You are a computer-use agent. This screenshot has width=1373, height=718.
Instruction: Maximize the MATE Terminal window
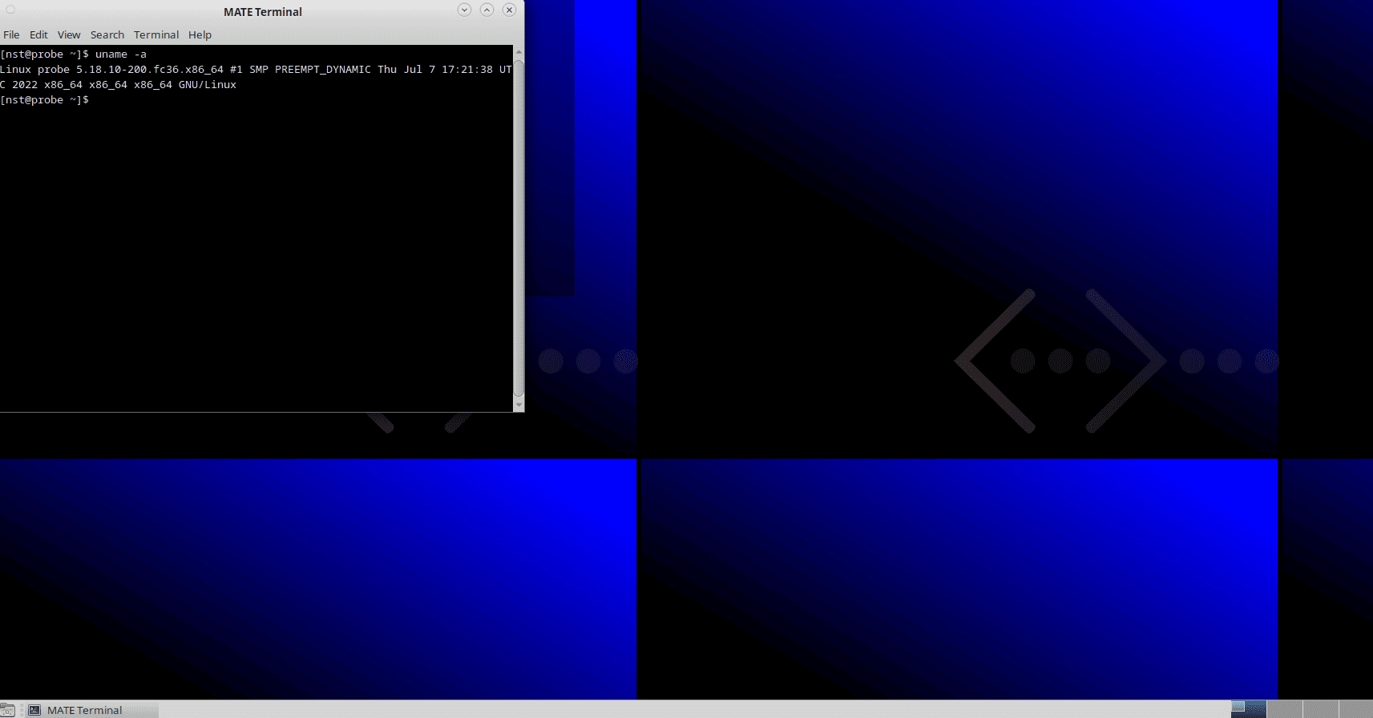487,10
